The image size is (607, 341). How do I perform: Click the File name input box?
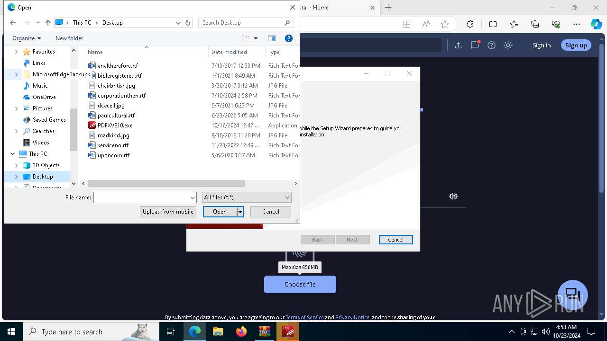[x=141, y=197]
